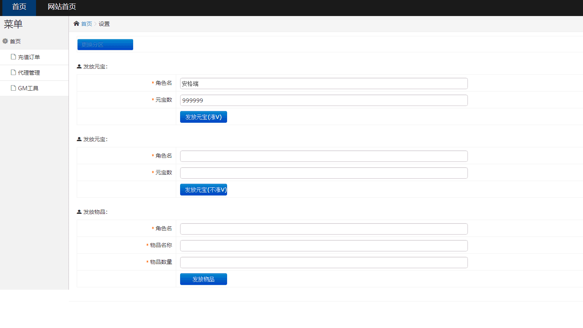This screenshot has height=328, width=583.
Task: Click the document icon next to 代理管理
Action: 13,73
